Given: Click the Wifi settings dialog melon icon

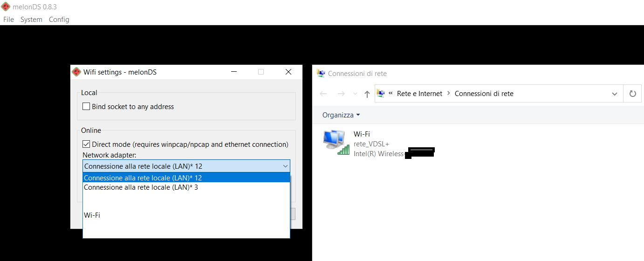Looking at the screenshot, I should 76,72.
